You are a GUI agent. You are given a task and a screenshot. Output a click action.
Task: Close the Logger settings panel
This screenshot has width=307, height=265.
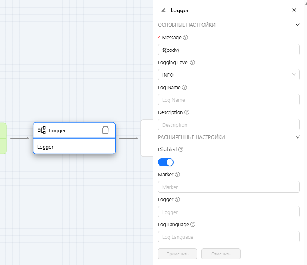click(294, 10)
